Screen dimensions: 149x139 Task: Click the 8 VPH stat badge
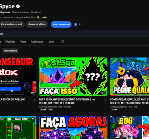point(43,110)
